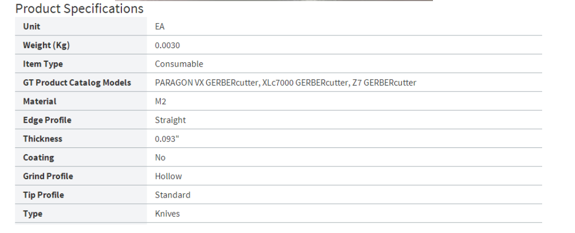
Task: Click the Standard tip profile value
Action: [173, 194]
